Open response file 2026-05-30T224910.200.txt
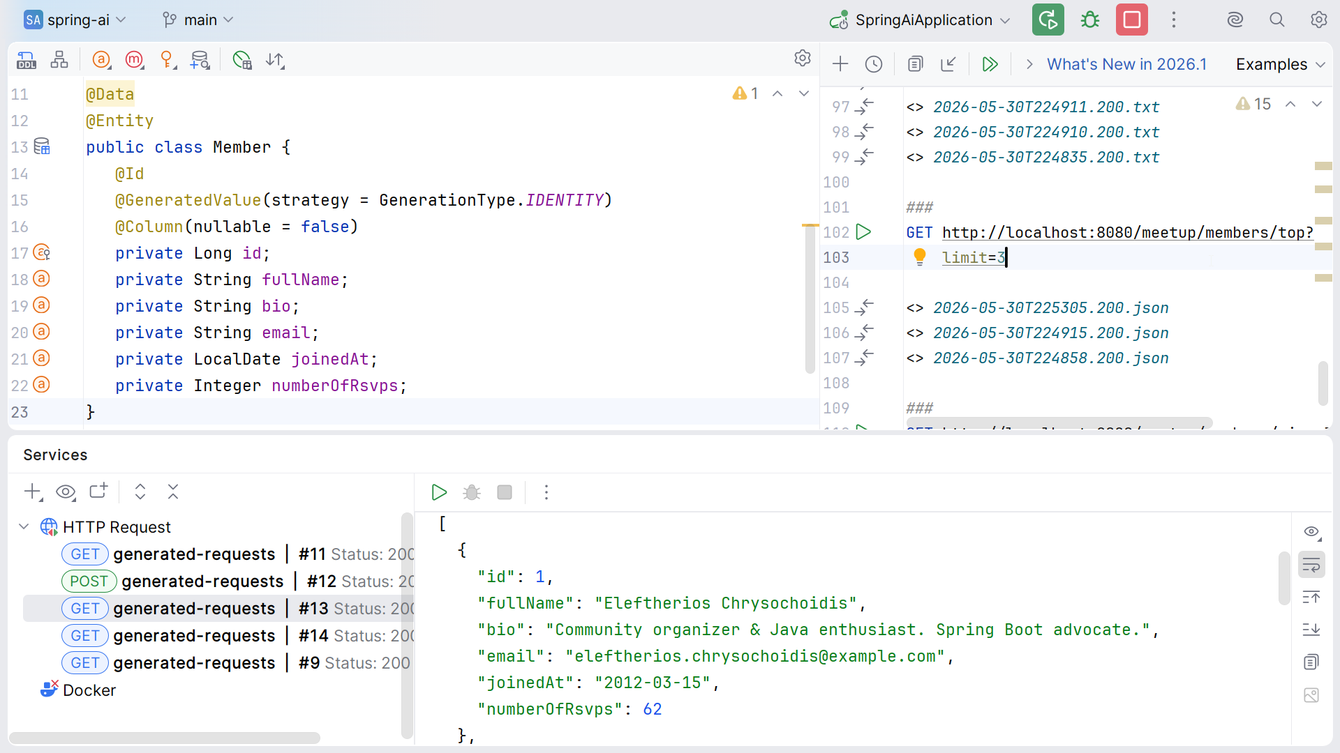Screen dimensions: 1340x753 pyautogui.click(x=1046, y=132)
